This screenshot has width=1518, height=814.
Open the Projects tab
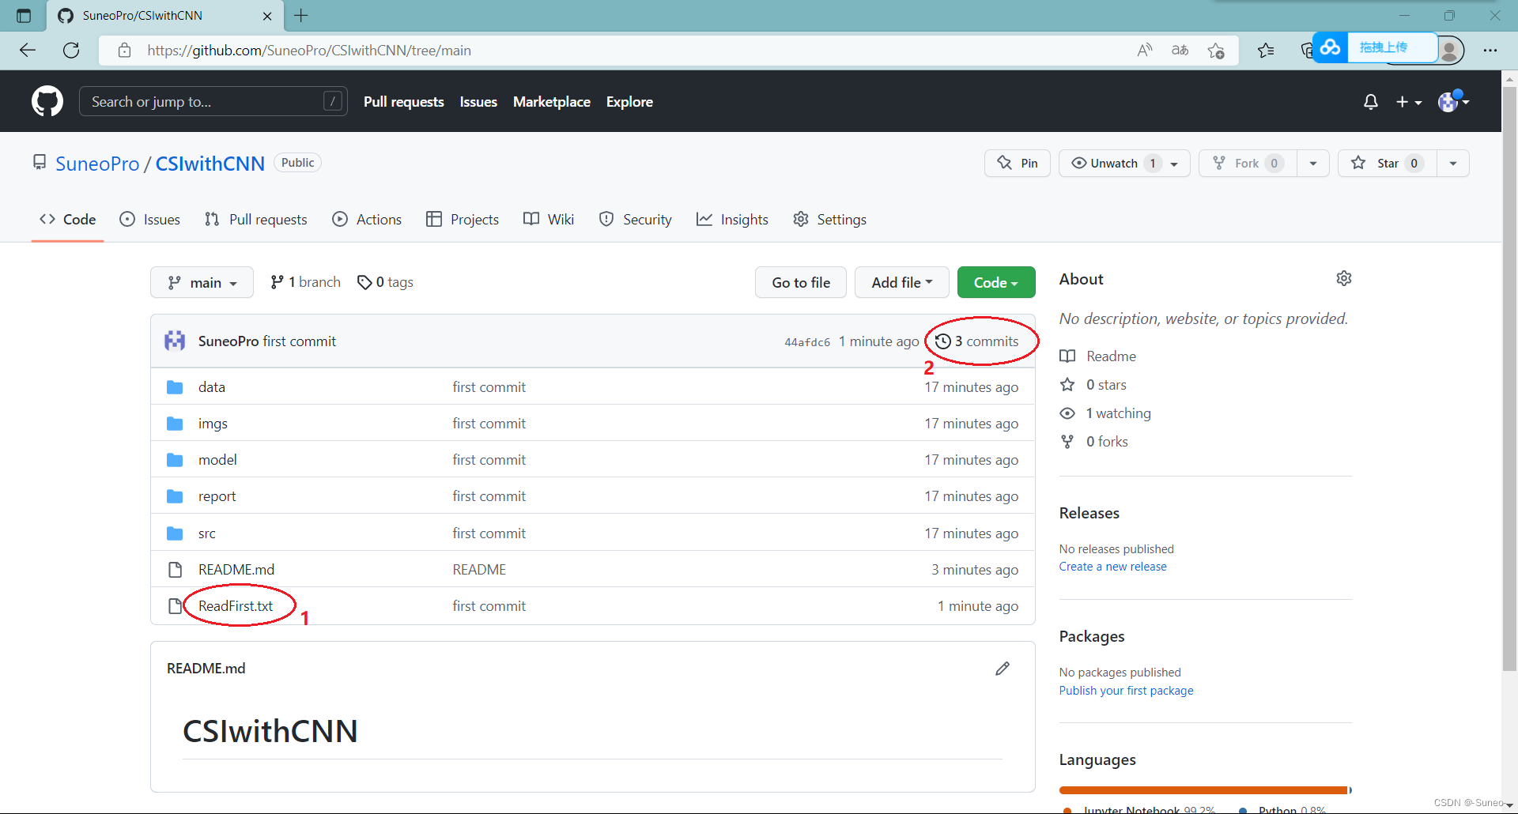(462, 220)
